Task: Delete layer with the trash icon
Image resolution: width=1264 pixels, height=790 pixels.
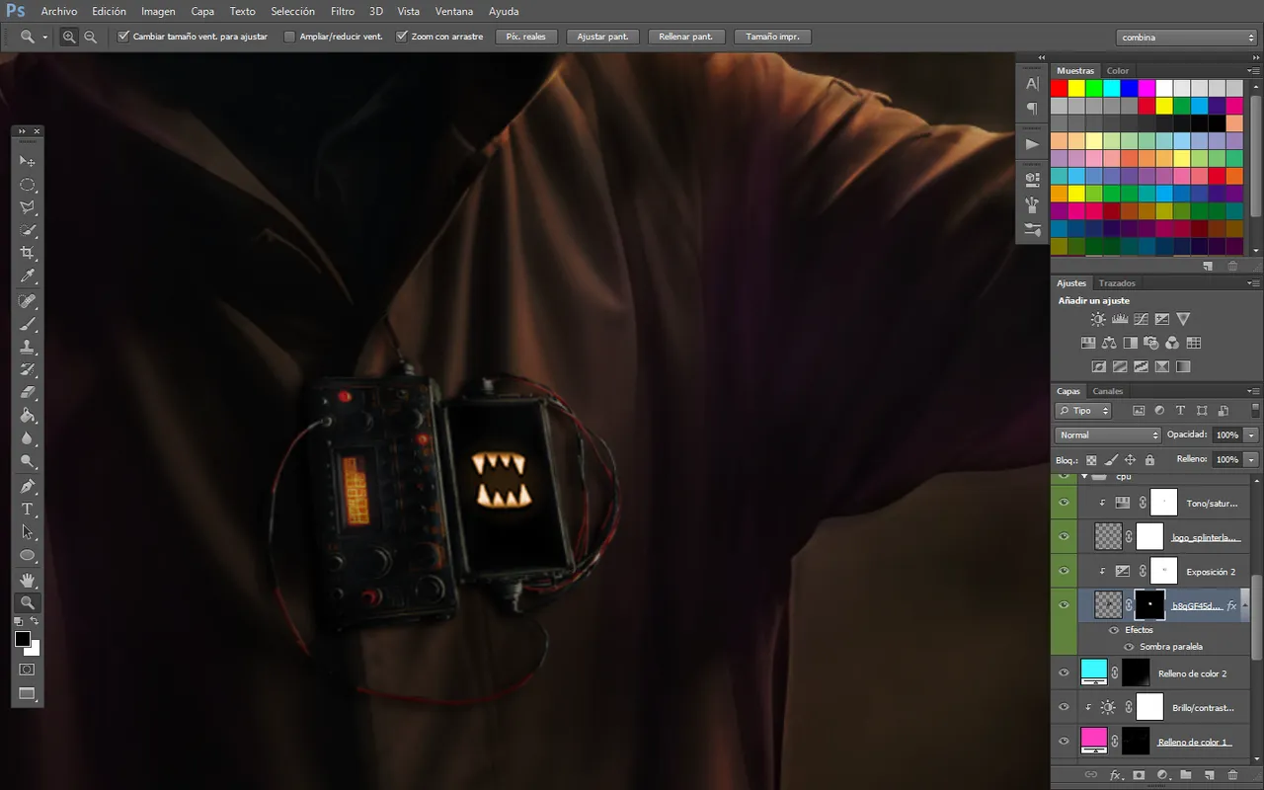Action: (x=1232, y=775)
